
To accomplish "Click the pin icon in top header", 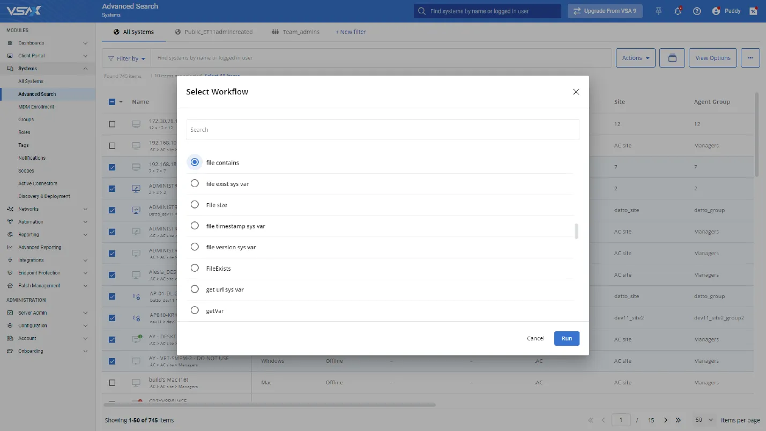I will coord(659,11).
